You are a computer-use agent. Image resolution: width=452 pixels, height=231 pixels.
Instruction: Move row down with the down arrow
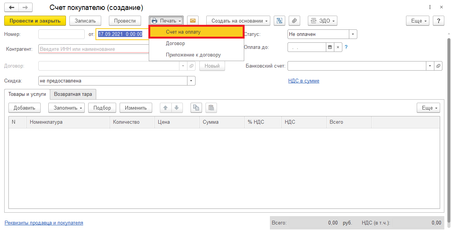[176, 108]
